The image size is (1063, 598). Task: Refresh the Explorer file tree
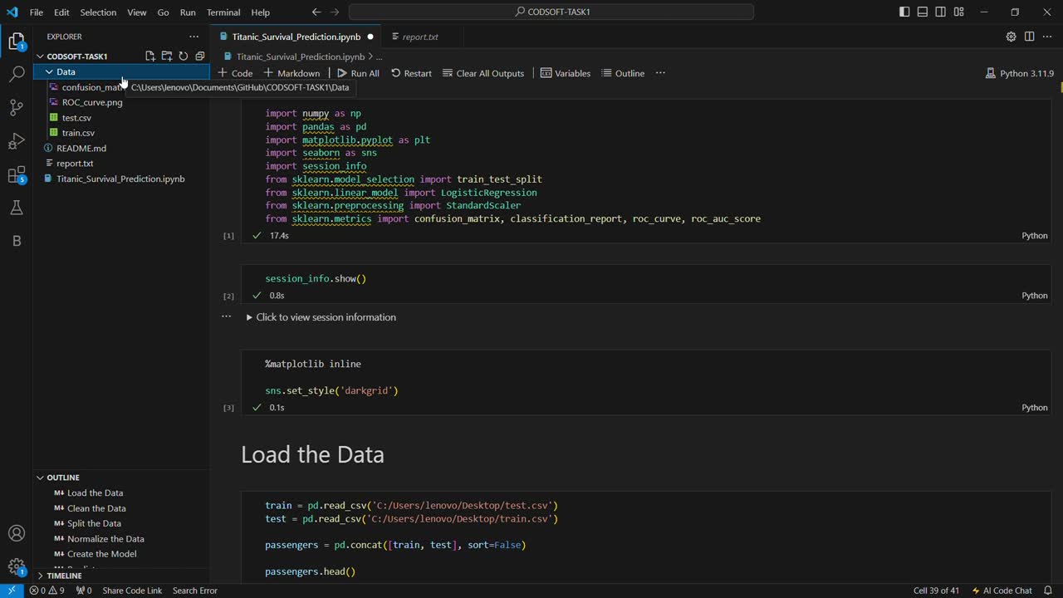[184, 56]
